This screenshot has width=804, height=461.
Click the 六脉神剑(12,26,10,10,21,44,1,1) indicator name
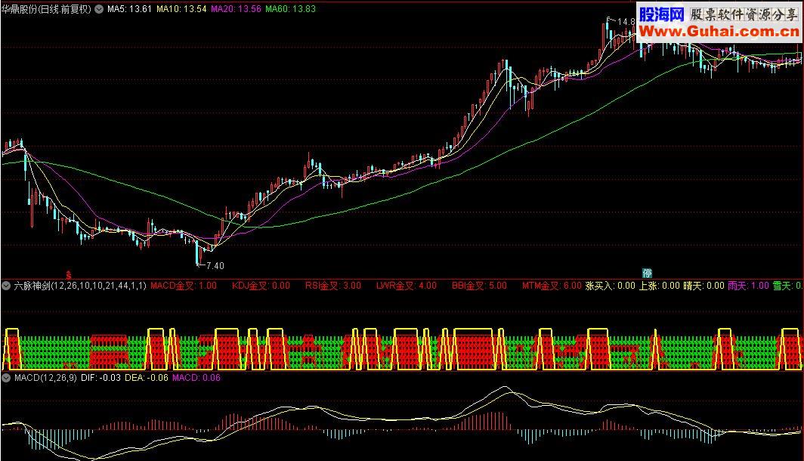coord(80,286)
